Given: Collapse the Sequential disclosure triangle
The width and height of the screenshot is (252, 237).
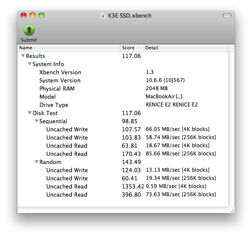Looking at the screenshot, I should (x=36, y=121).
